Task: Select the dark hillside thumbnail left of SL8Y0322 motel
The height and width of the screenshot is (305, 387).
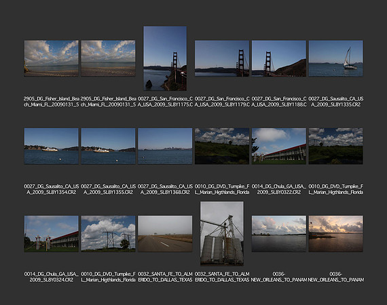Action: coord(222,146)
